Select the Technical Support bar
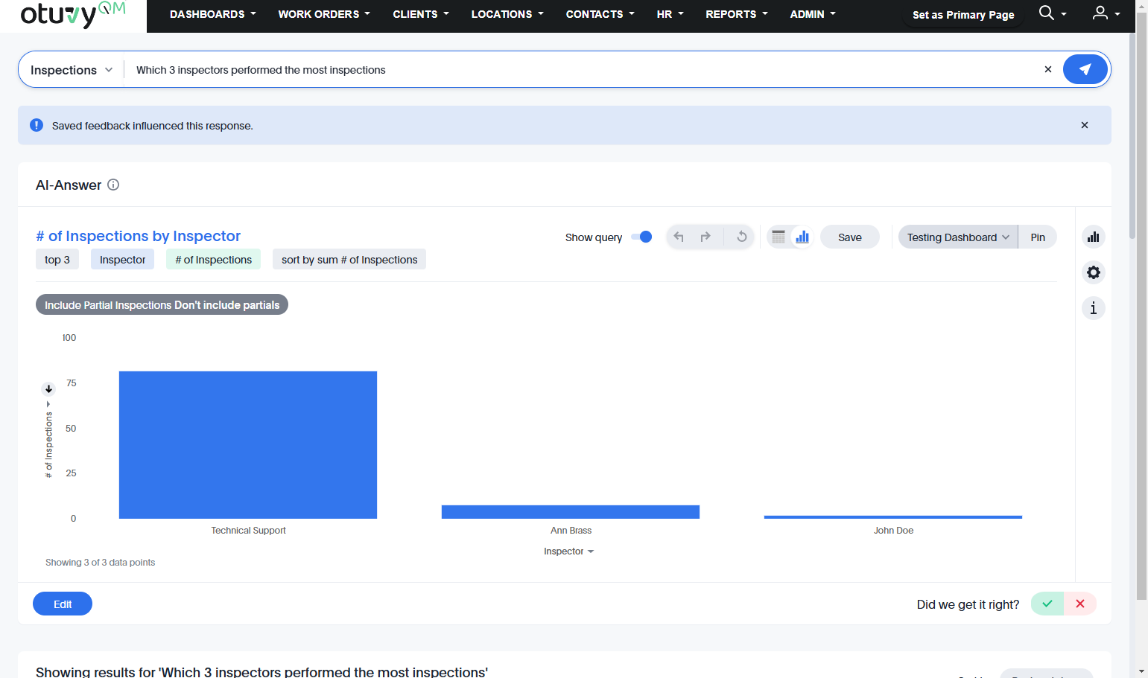Image resolution: width=1148 pixels, height=678 pixels. pyautogui.click(x=248, y=445)
